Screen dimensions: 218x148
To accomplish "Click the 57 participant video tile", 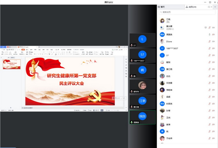I will (x=142, y=55).
